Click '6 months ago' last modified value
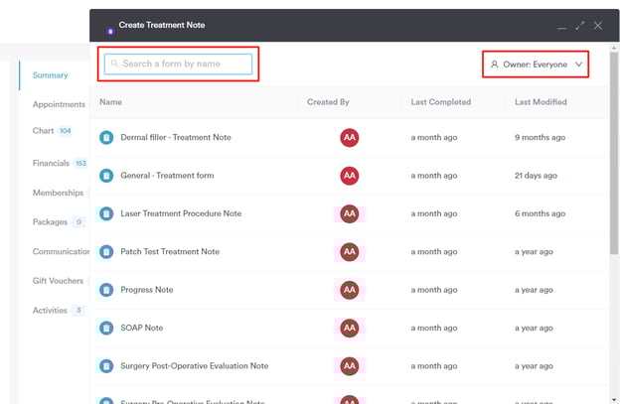Viewport: 620px width, 404px height. [x=540, y=213]
